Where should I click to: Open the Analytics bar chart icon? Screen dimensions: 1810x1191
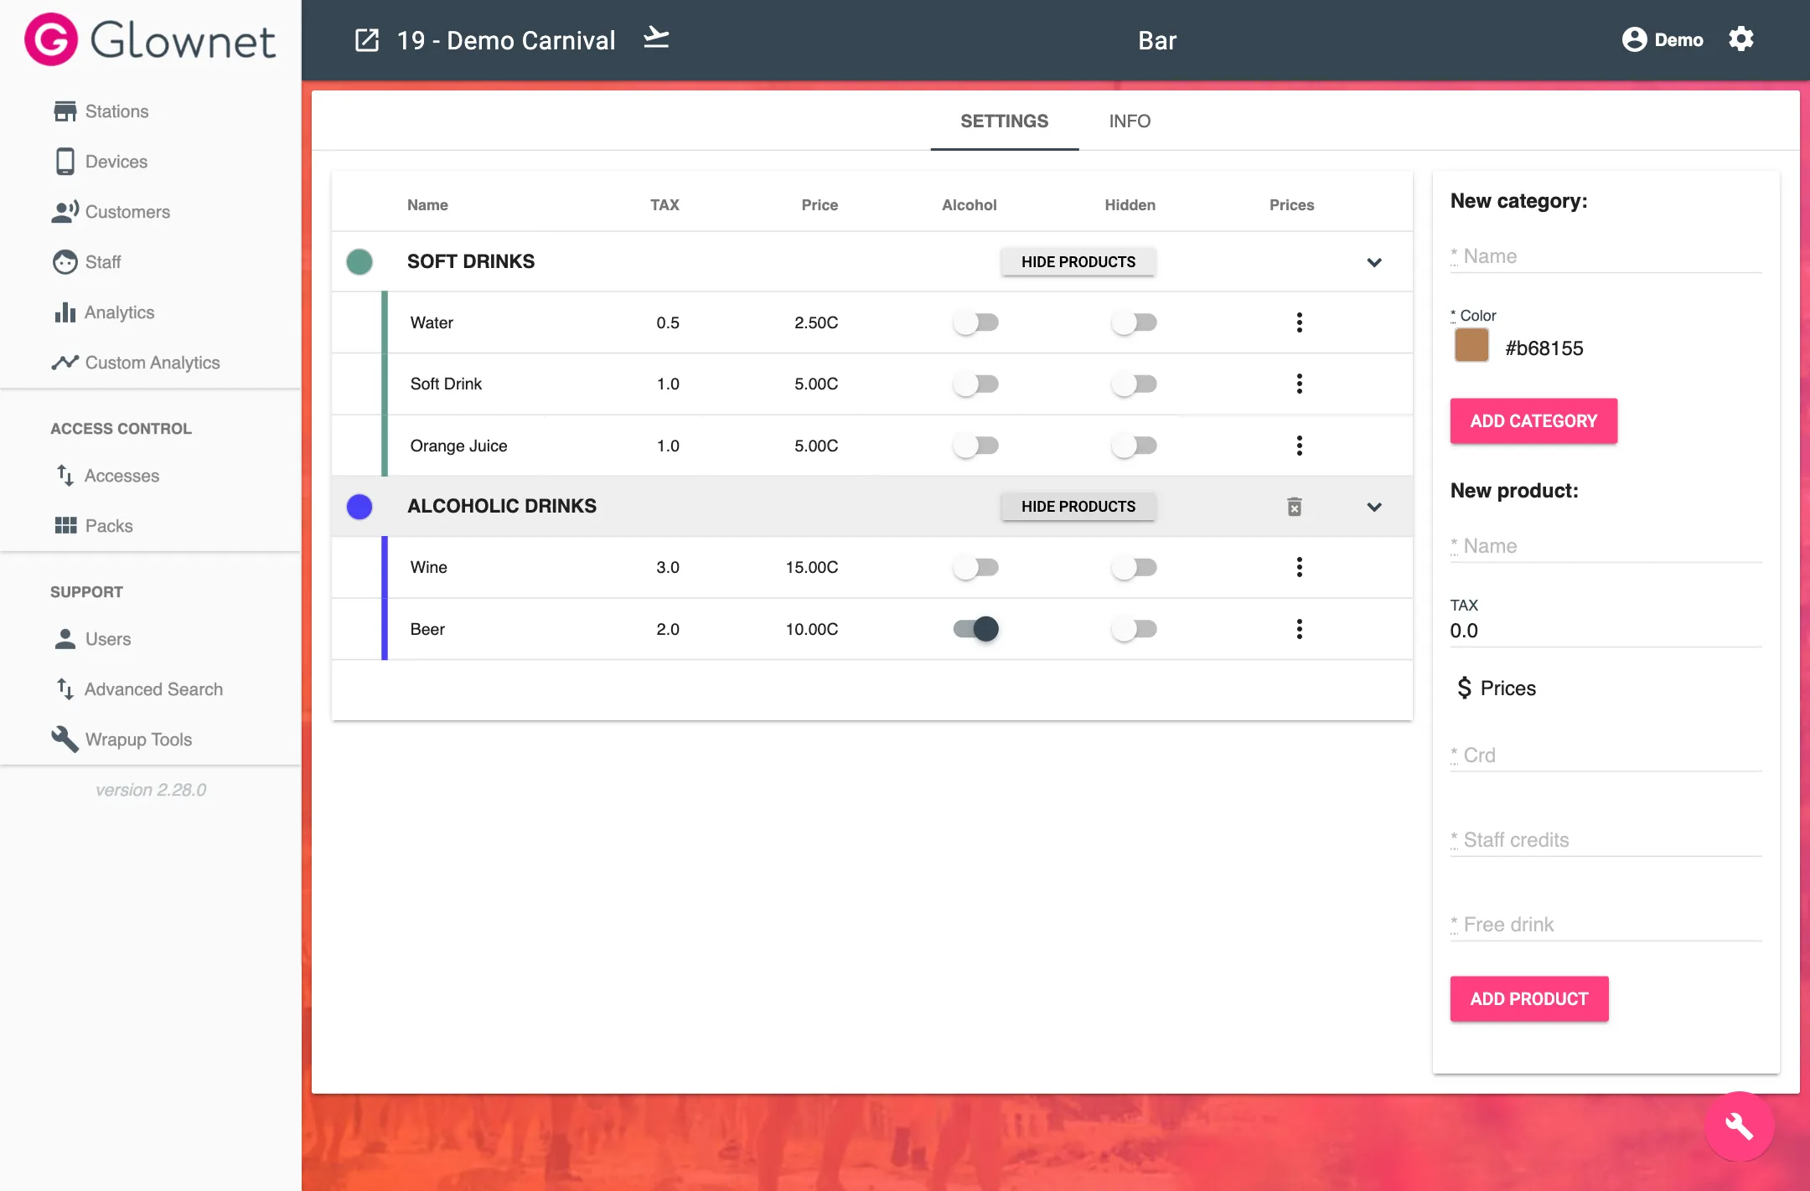click(65, 312)
